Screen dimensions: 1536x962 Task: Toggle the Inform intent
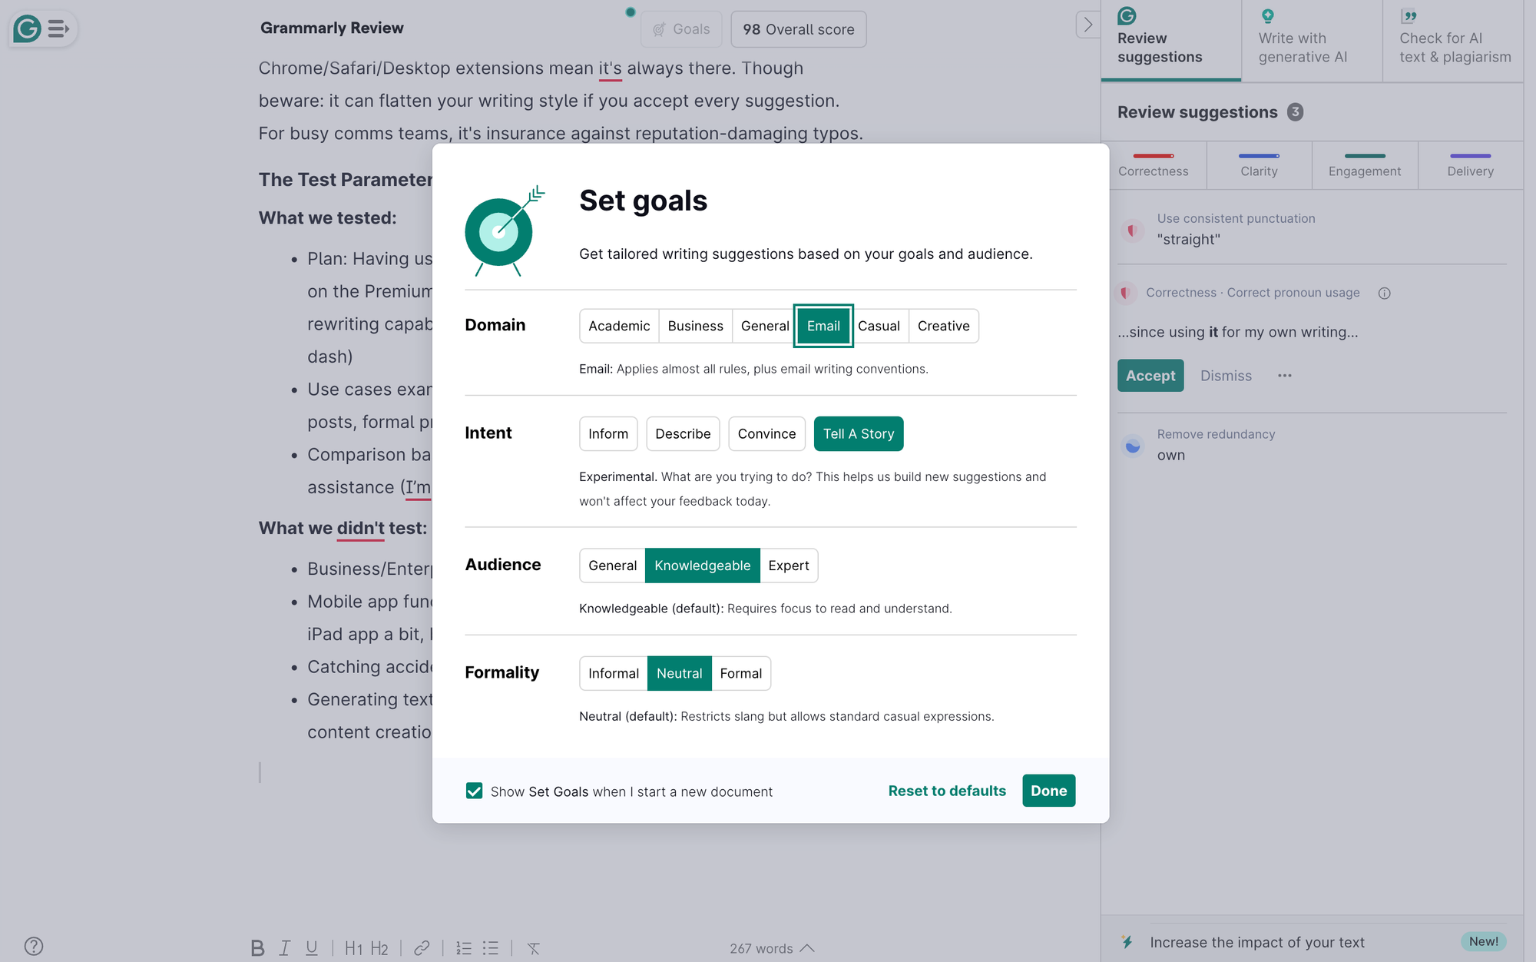tap(608, 433)
